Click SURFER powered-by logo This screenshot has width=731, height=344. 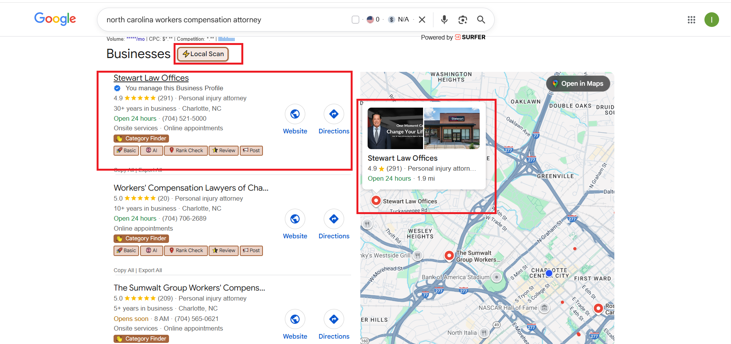470,37
